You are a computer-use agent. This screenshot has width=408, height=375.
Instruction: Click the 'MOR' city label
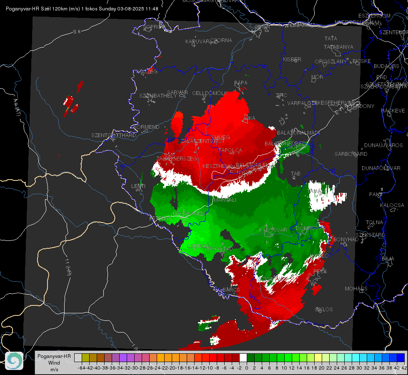click(318, 77)
